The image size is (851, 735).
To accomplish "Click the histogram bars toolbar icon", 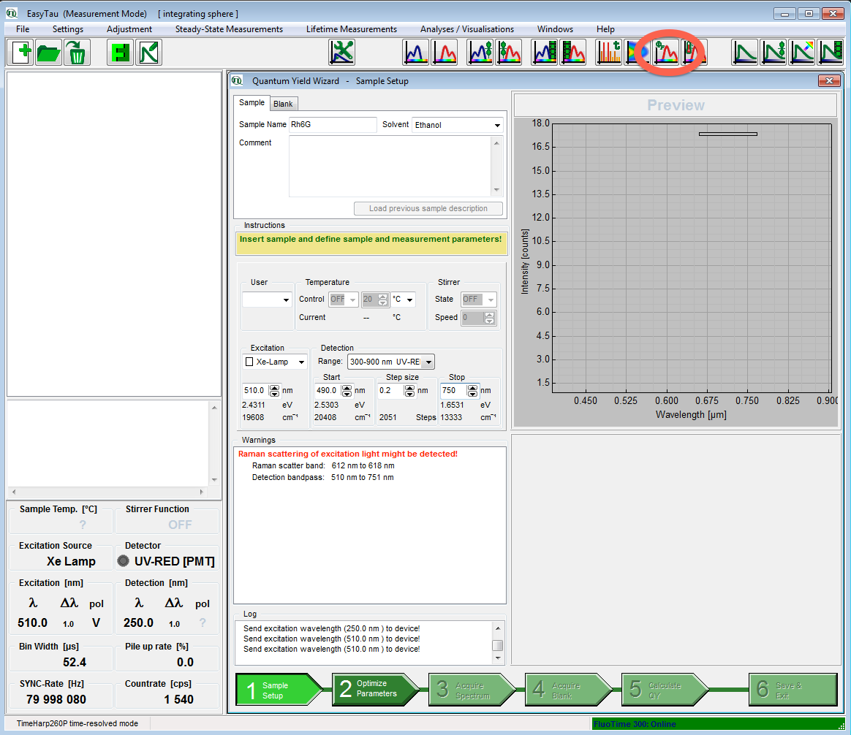I will pyautogui.click(x=609, y=53).
